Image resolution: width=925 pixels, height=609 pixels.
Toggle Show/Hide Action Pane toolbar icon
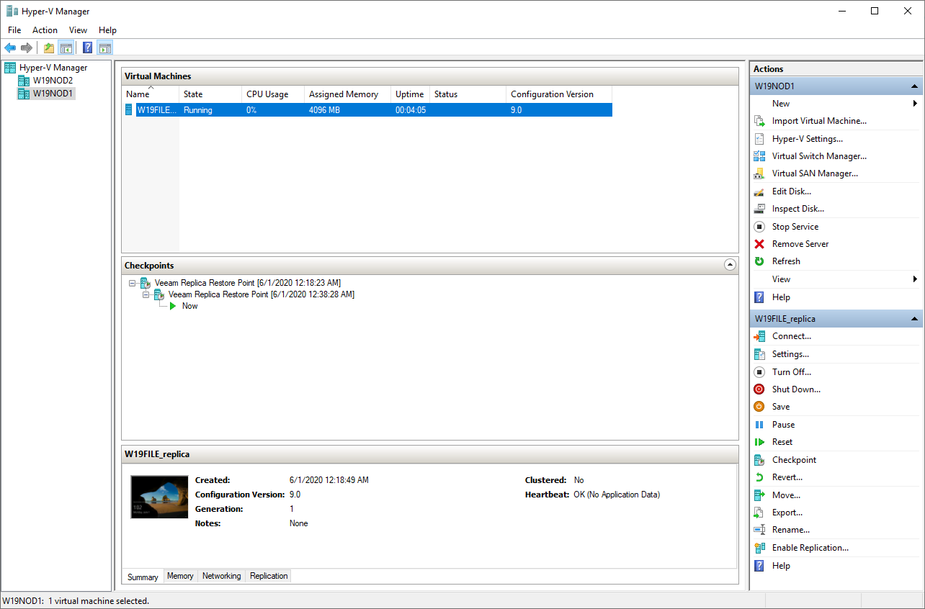pyautogui.click(x=105, y=48)
